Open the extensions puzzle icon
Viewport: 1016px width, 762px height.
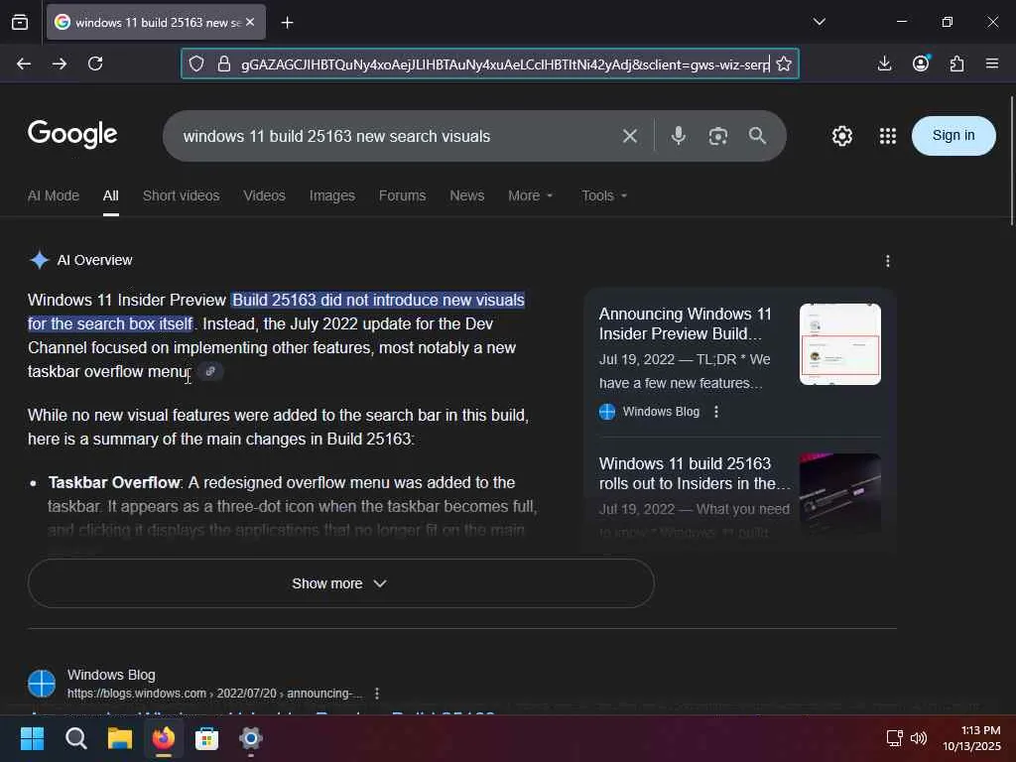point(956,63)
